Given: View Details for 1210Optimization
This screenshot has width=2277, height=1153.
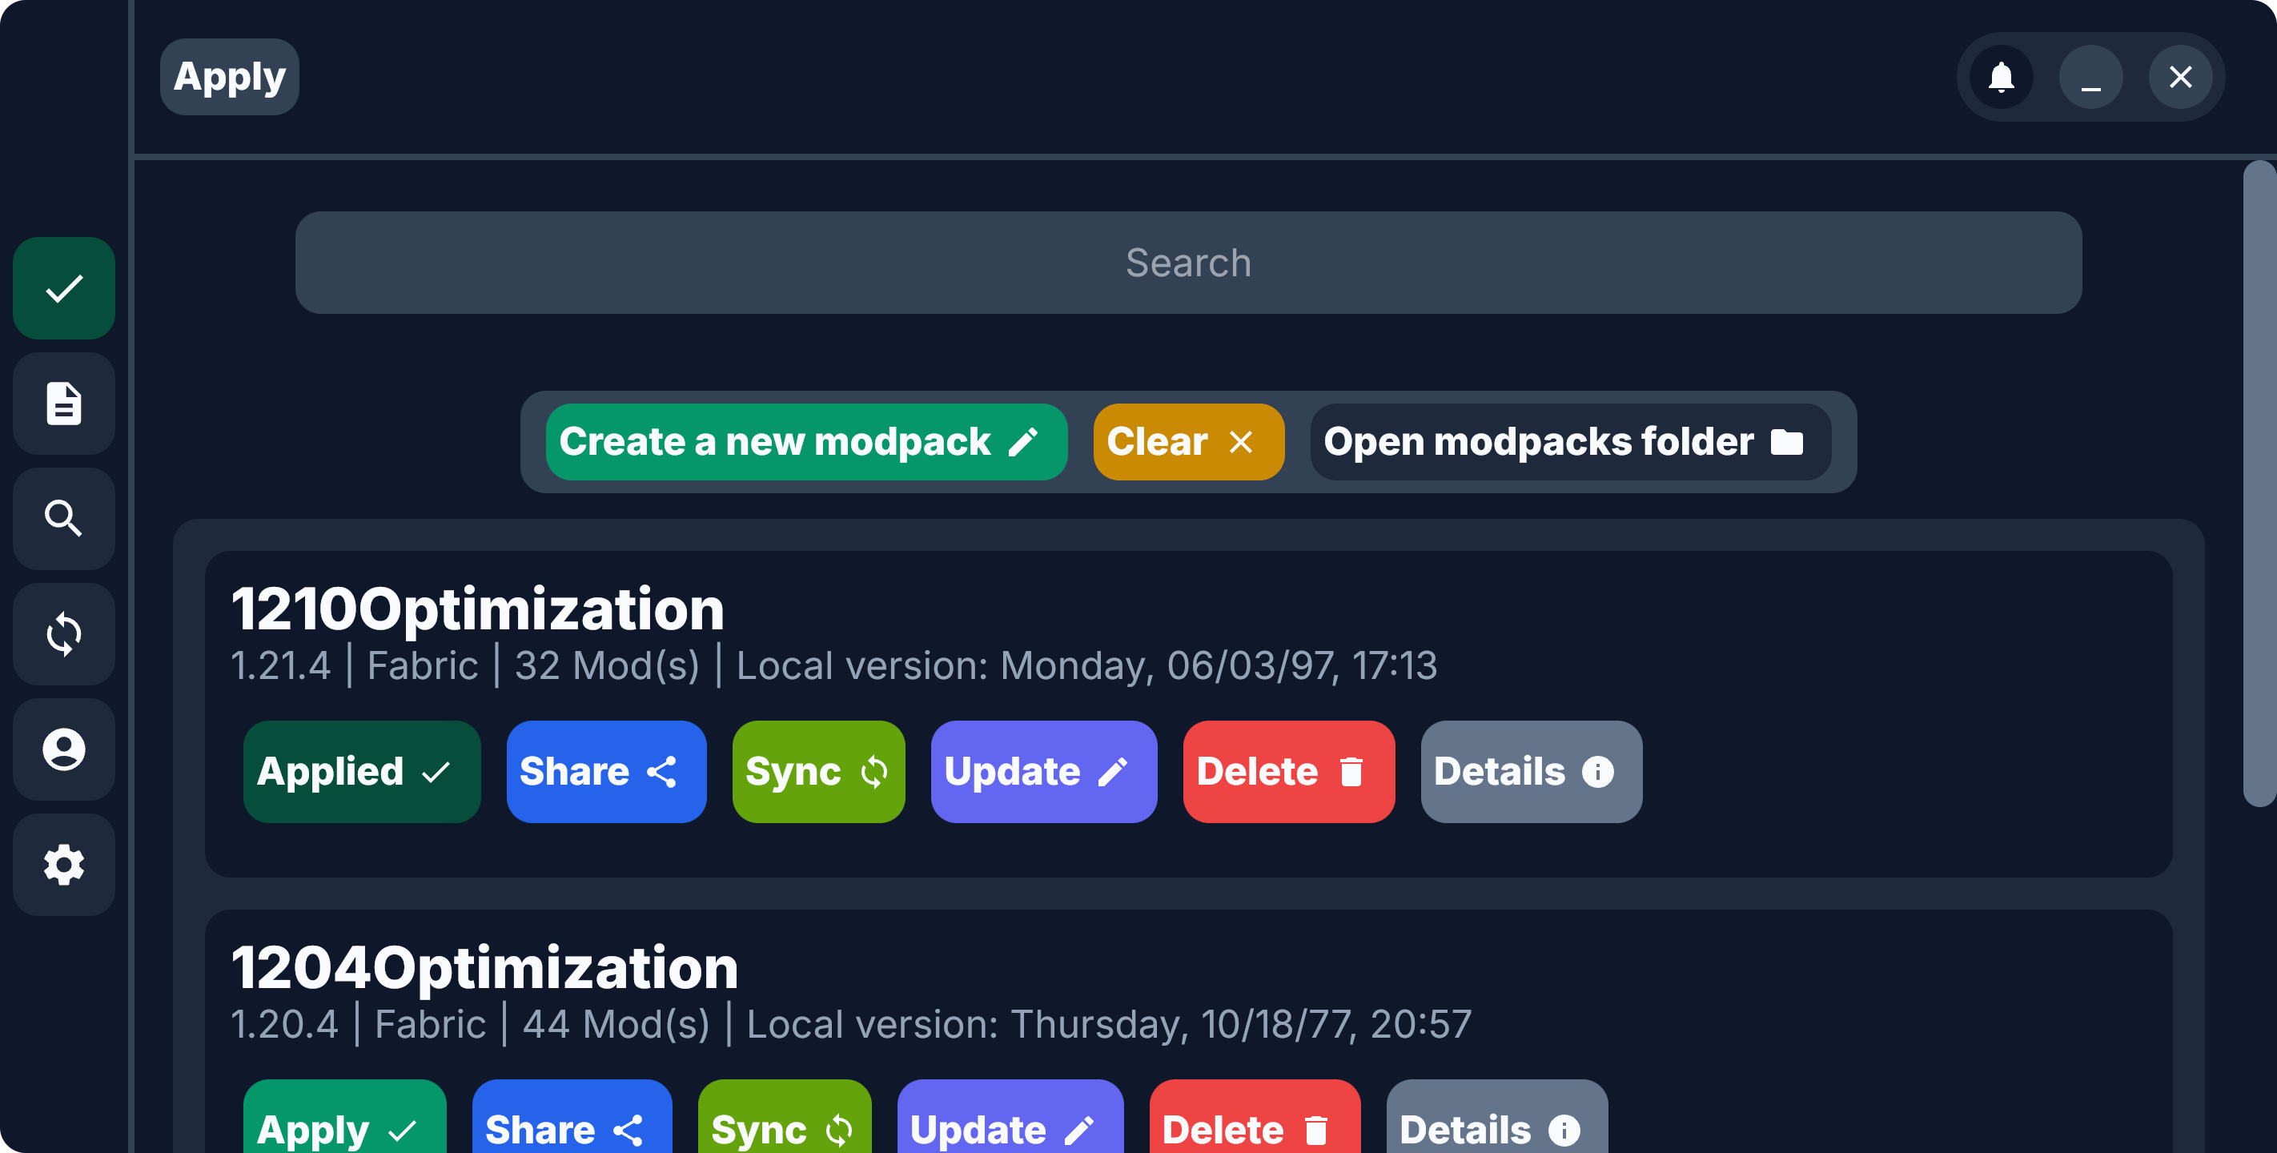Looking at the screenshot, I should click(x=1531, y=771).
